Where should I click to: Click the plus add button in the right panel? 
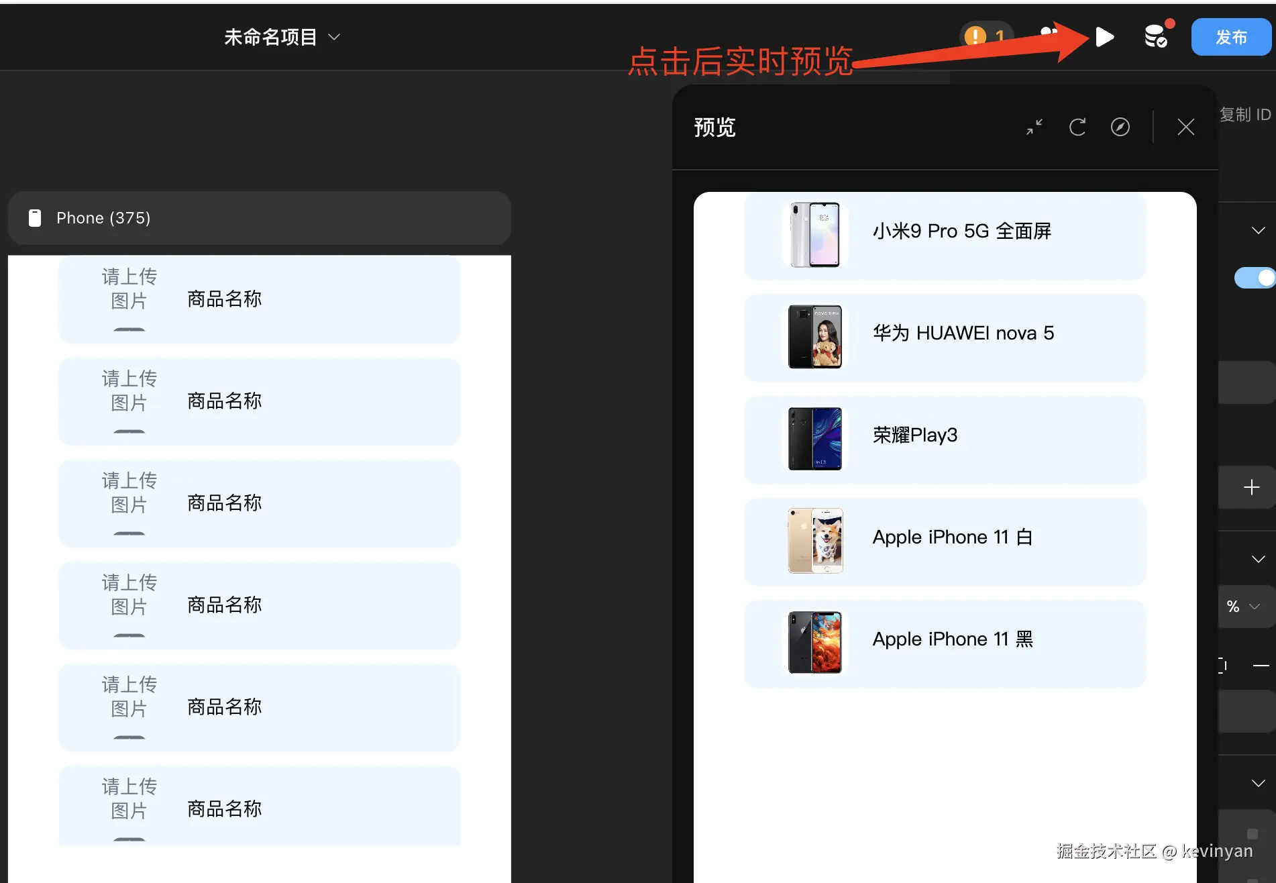click(x=1251, y=487)
